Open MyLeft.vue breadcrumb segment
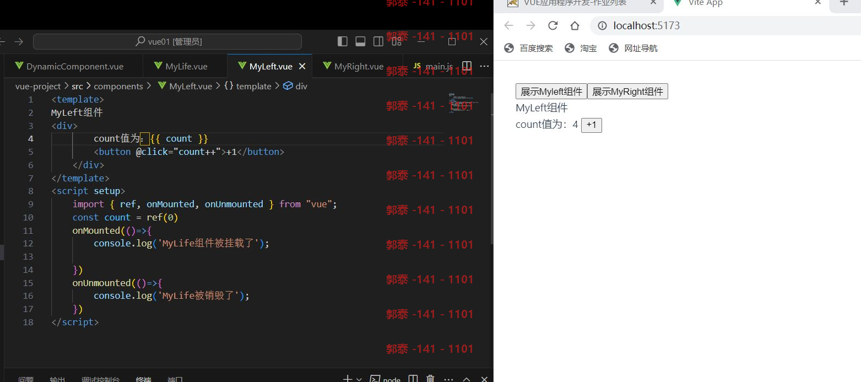Viewport: 861px width, 382px height. coord(191,86)
